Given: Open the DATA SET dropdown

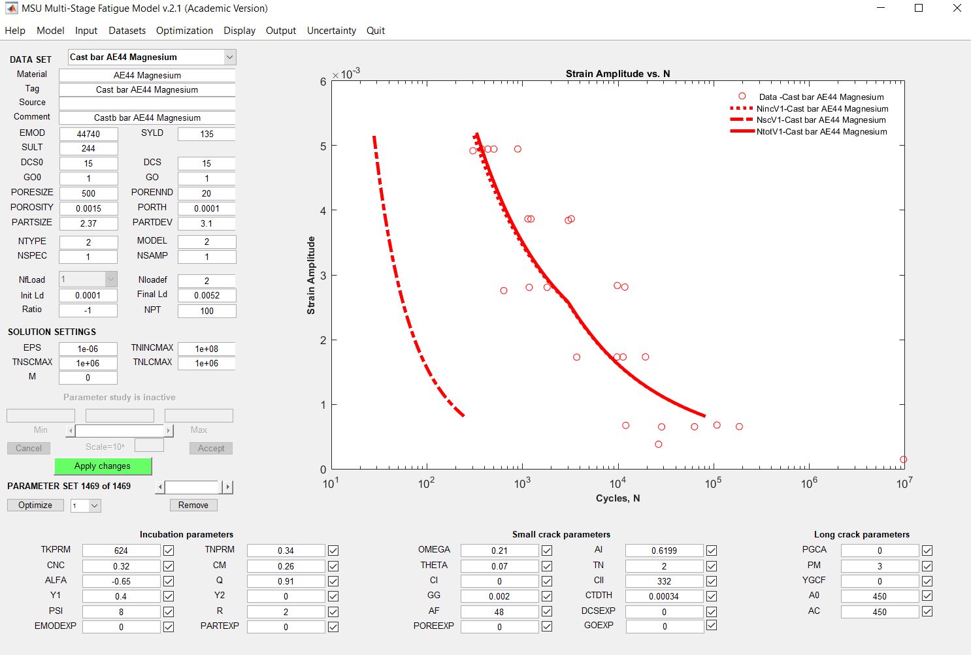Looking at the screenshot, I should pos(229,57).
